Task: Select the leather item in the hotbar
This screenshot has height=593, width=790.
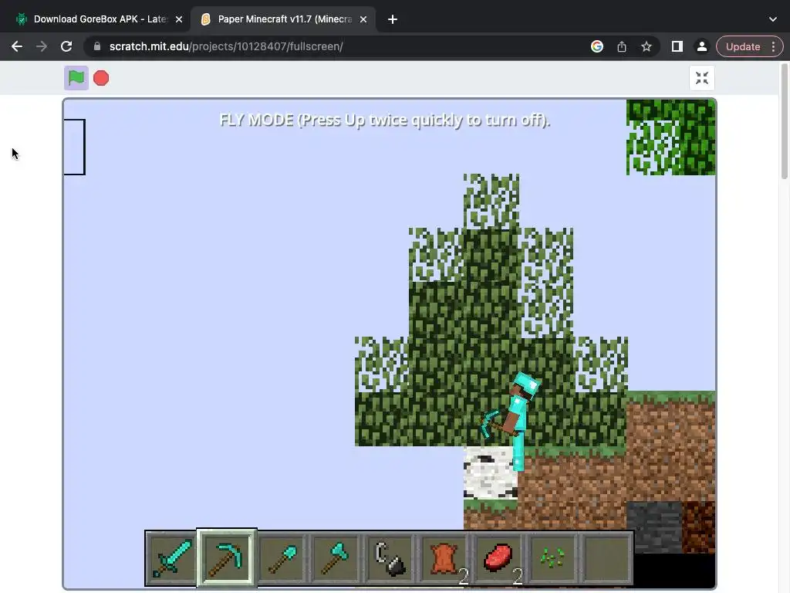Action: pos(444,557)
